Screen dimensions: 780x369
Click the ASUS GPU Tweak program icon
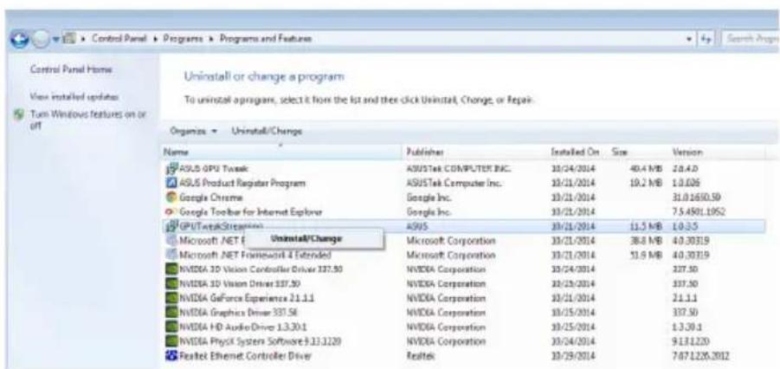tap(171, 169)
